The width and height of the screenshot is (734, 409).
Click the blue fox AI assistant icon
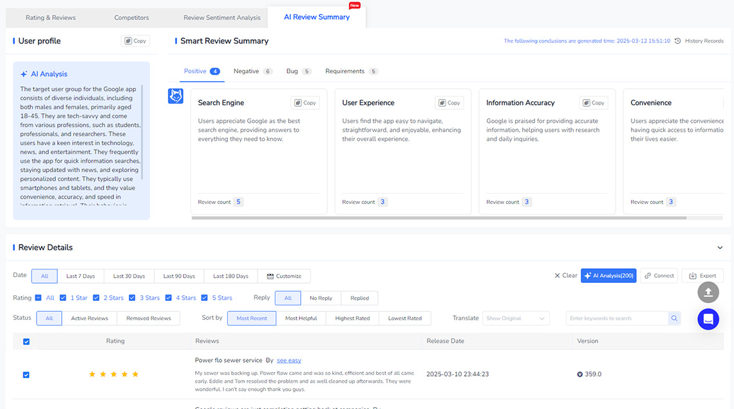coord(176,96)
